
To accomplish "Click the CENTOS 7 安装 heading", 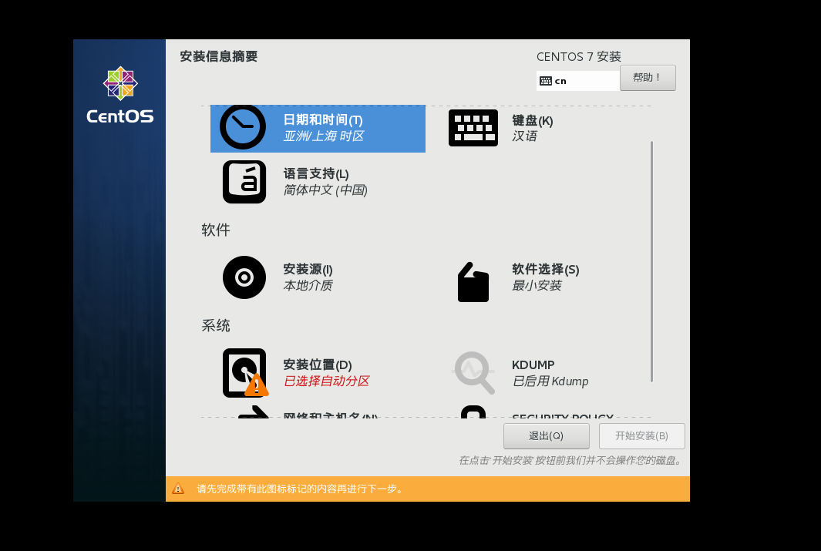I will [579, 56].
